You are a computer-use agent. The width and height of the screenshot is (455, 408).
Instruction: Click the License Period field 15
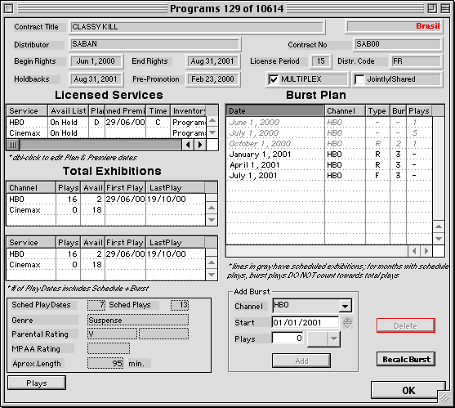pos(321,61)
